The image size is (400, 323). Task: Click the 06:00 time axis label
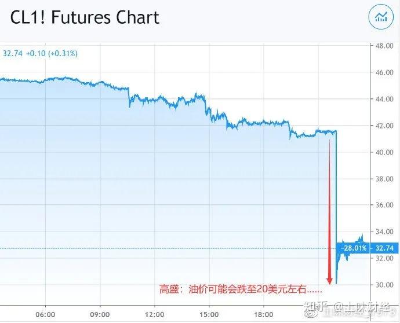coord(46,315)
